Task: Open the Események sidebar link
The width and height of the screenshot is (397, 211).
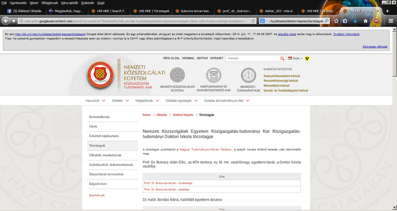Action: click(x=97, y=195)
